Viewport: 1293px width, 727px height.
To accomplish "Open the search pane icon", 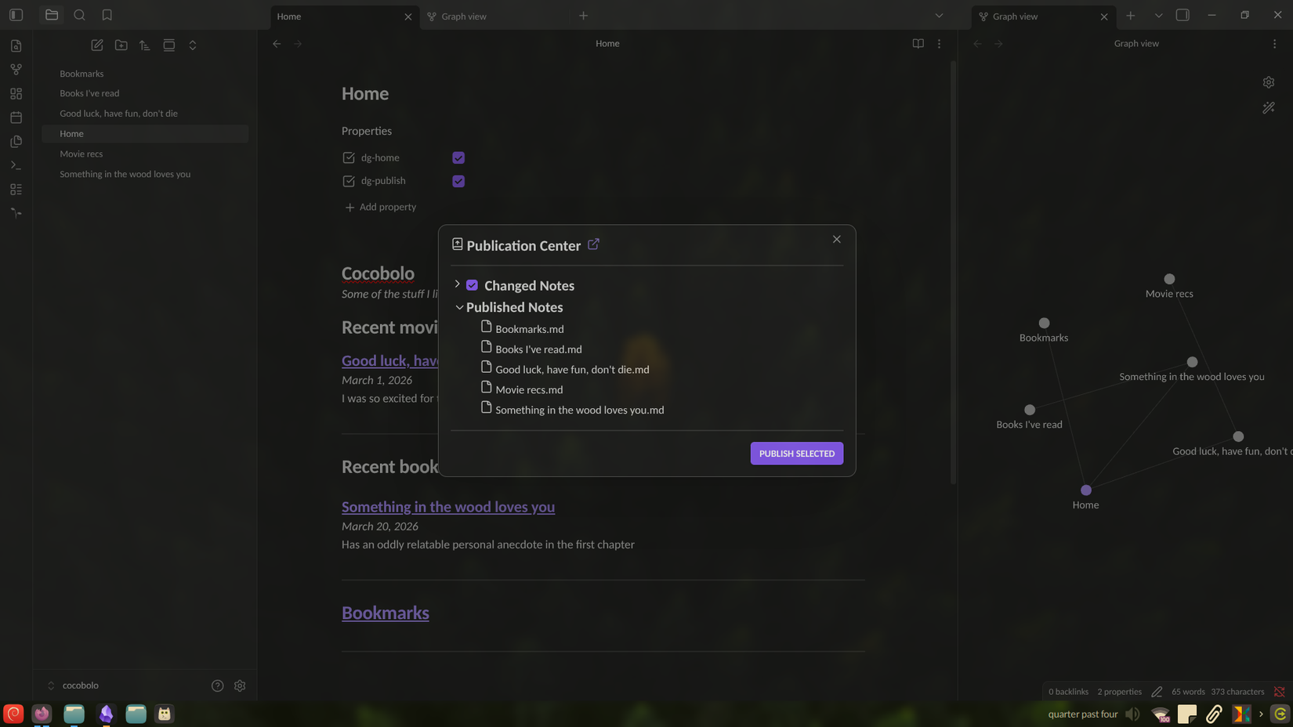I will point(79,15).
